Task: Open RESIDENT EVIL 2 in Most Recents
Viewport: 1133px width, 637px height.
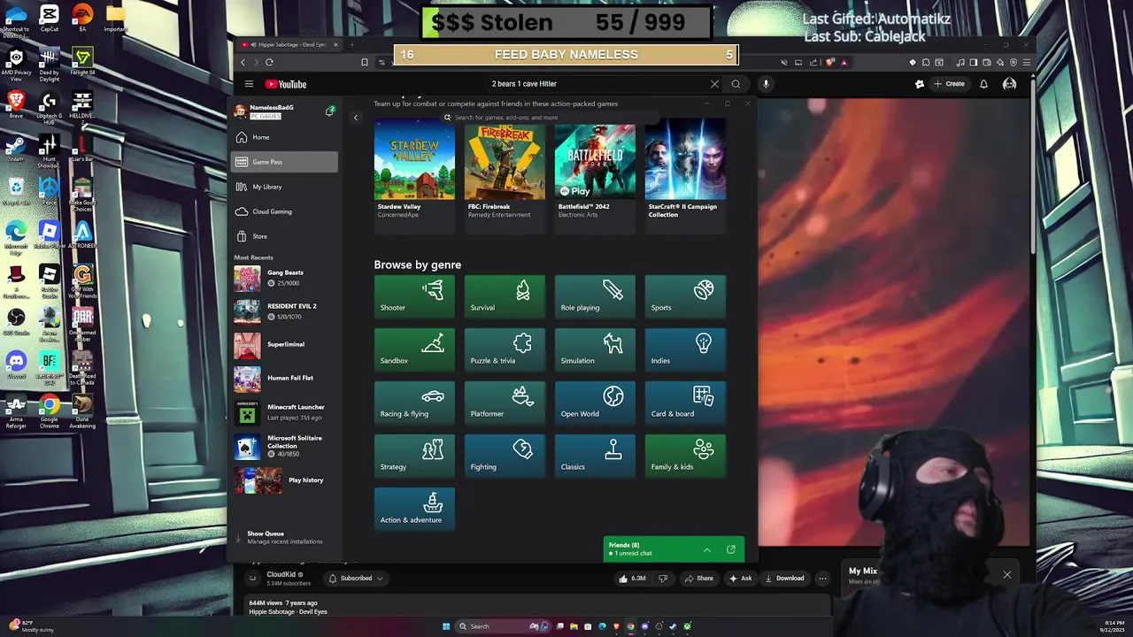Action: point(284,311)
